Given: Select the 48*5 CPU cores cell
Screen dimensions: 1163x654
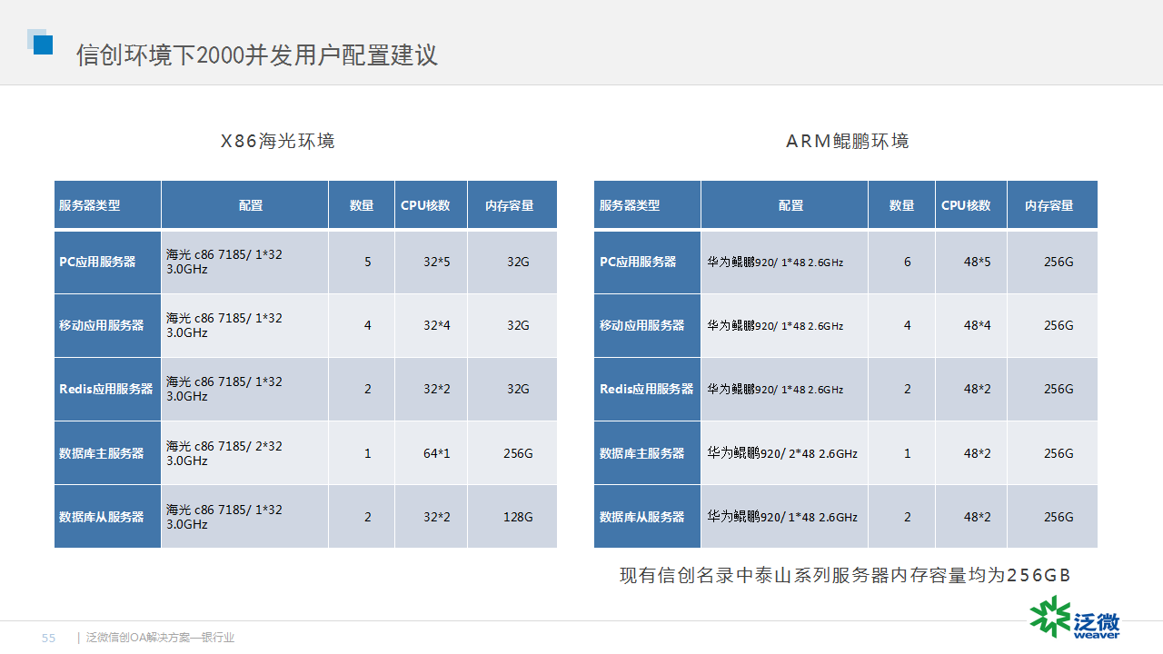Looking at the screenshot, I should (x=977, y=262).
